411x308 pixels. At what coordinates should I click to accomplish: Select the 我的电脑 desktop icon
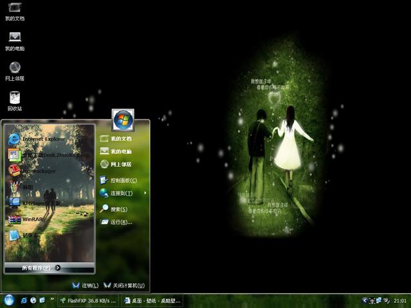click(15, 41)
